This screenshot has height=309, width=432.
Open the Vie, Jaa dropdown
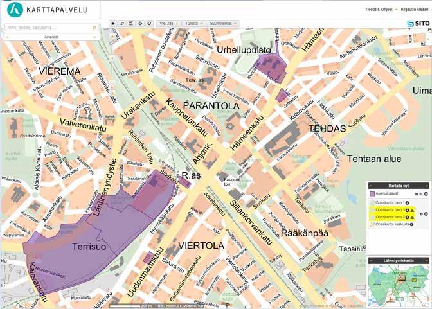168,24
